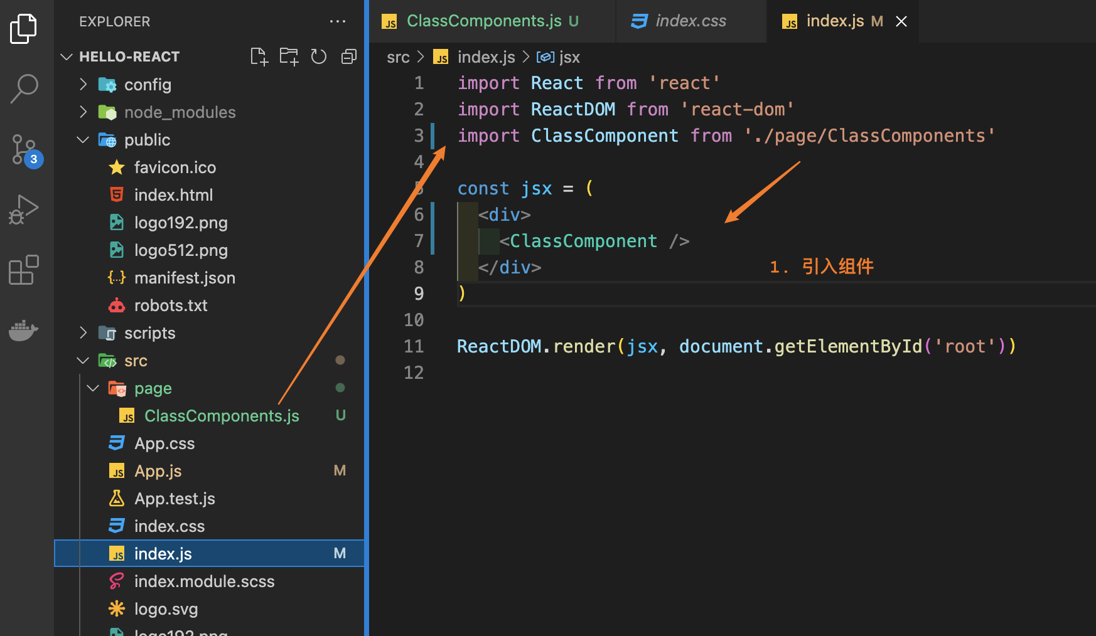
Task: Open manifest.json in the file tree
Action: 185,278
